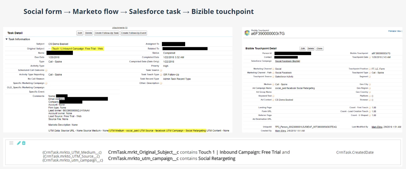Click touchpoint title a6F390000003r7G

268,33
